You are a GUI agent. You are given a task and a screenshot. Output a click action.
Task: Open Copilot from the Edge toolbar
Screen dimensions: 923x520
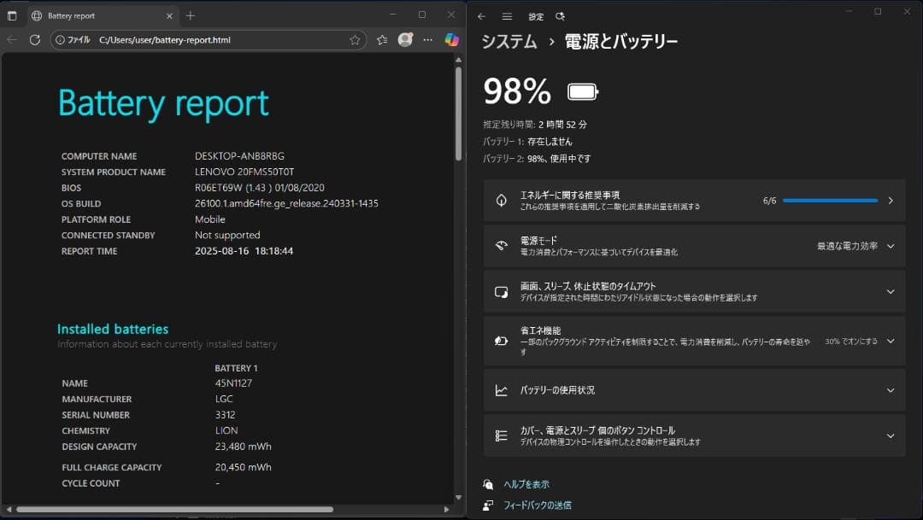[451, 39]
